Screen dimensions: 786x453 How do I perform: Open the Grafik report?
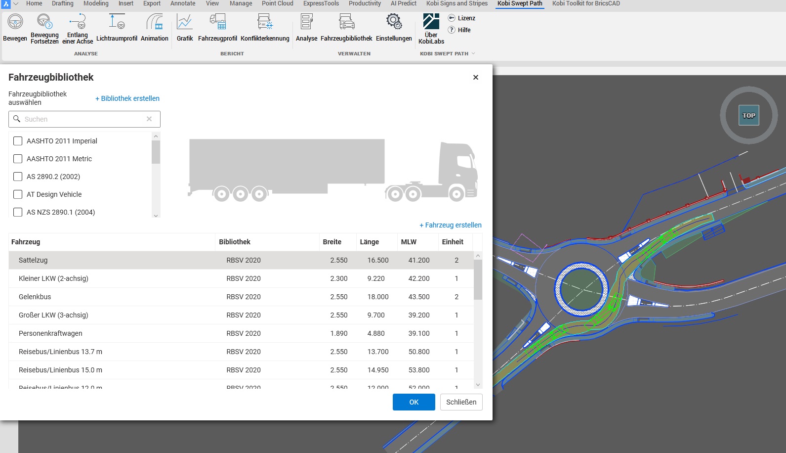pyautogui.click(x=185, y=28)
